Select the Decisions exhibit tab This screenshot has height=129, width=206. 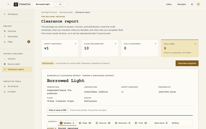(123, 123)
